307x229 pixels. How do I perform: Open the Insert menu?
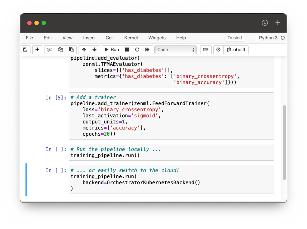(89, 38)
